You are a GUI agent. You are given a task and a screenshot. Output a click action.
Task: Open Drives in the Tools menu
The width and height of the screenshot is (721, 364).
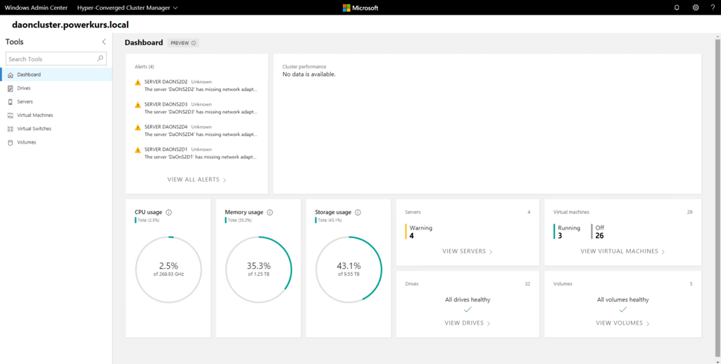point(24,88)
